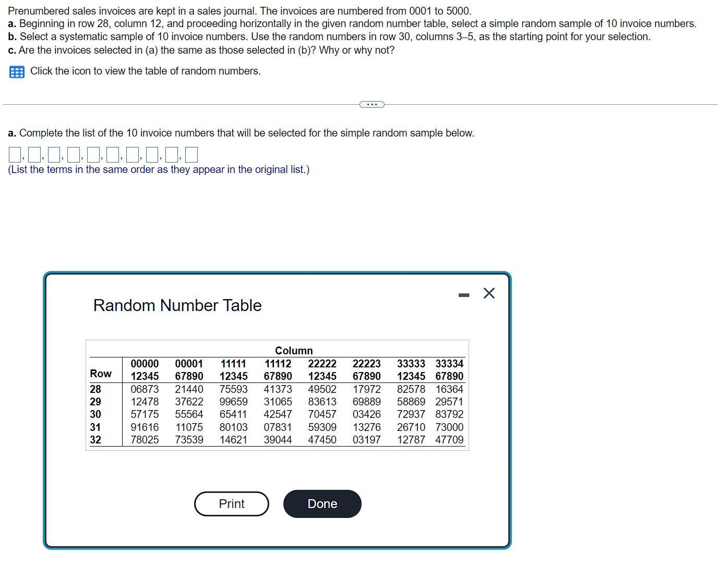Image resolution: width=718 pixels, height=581 pixels.
Task: Click the tenth invoice number input box
Action: [x=192, y=155]
